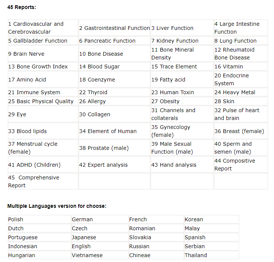Click on Brain Nerve report cell
The height and width of the screenshot is (262, 274).
click(x=43, y=54)
